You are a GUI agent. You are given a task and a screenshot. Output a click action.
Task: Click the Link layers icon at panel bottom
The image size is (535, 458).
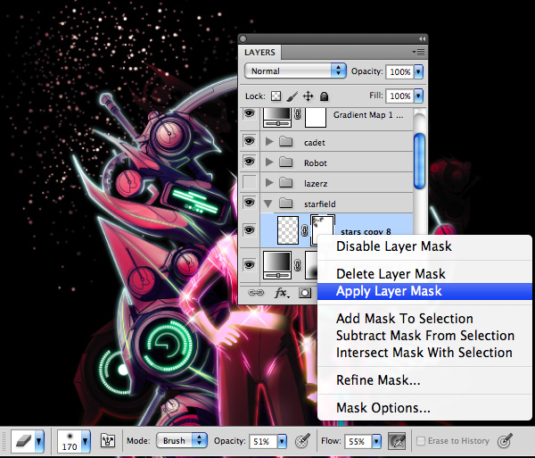[256, 293]
